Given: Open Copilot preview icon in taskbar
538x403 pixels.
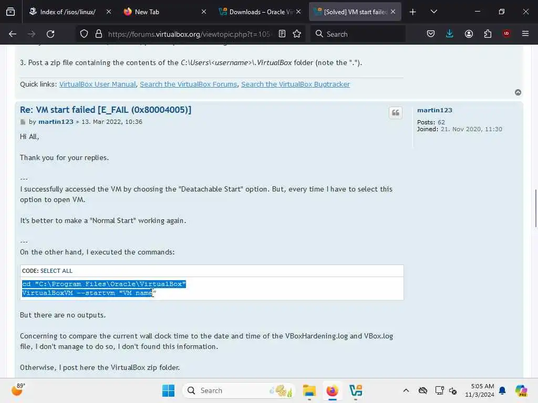Looking at the screenshot, I should [521, 390].
